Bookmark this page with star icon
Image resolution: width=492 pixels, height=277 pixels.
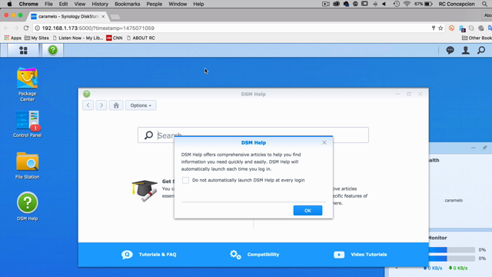pos(440,28)
